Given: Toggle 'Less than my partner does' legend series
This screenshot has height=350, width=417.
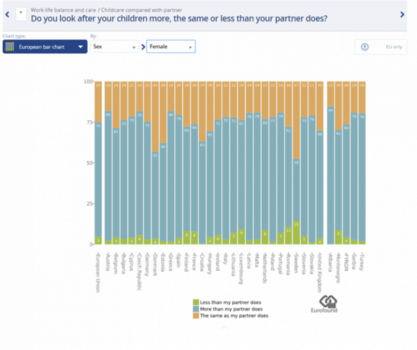Looking at the screenshot, I should (230, 302).
